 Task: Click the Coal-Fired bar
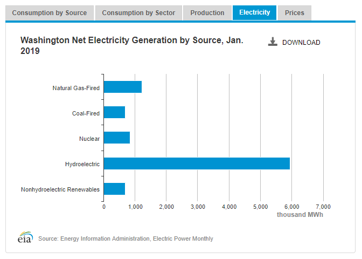pyautogui.click(x=114, y=112)
